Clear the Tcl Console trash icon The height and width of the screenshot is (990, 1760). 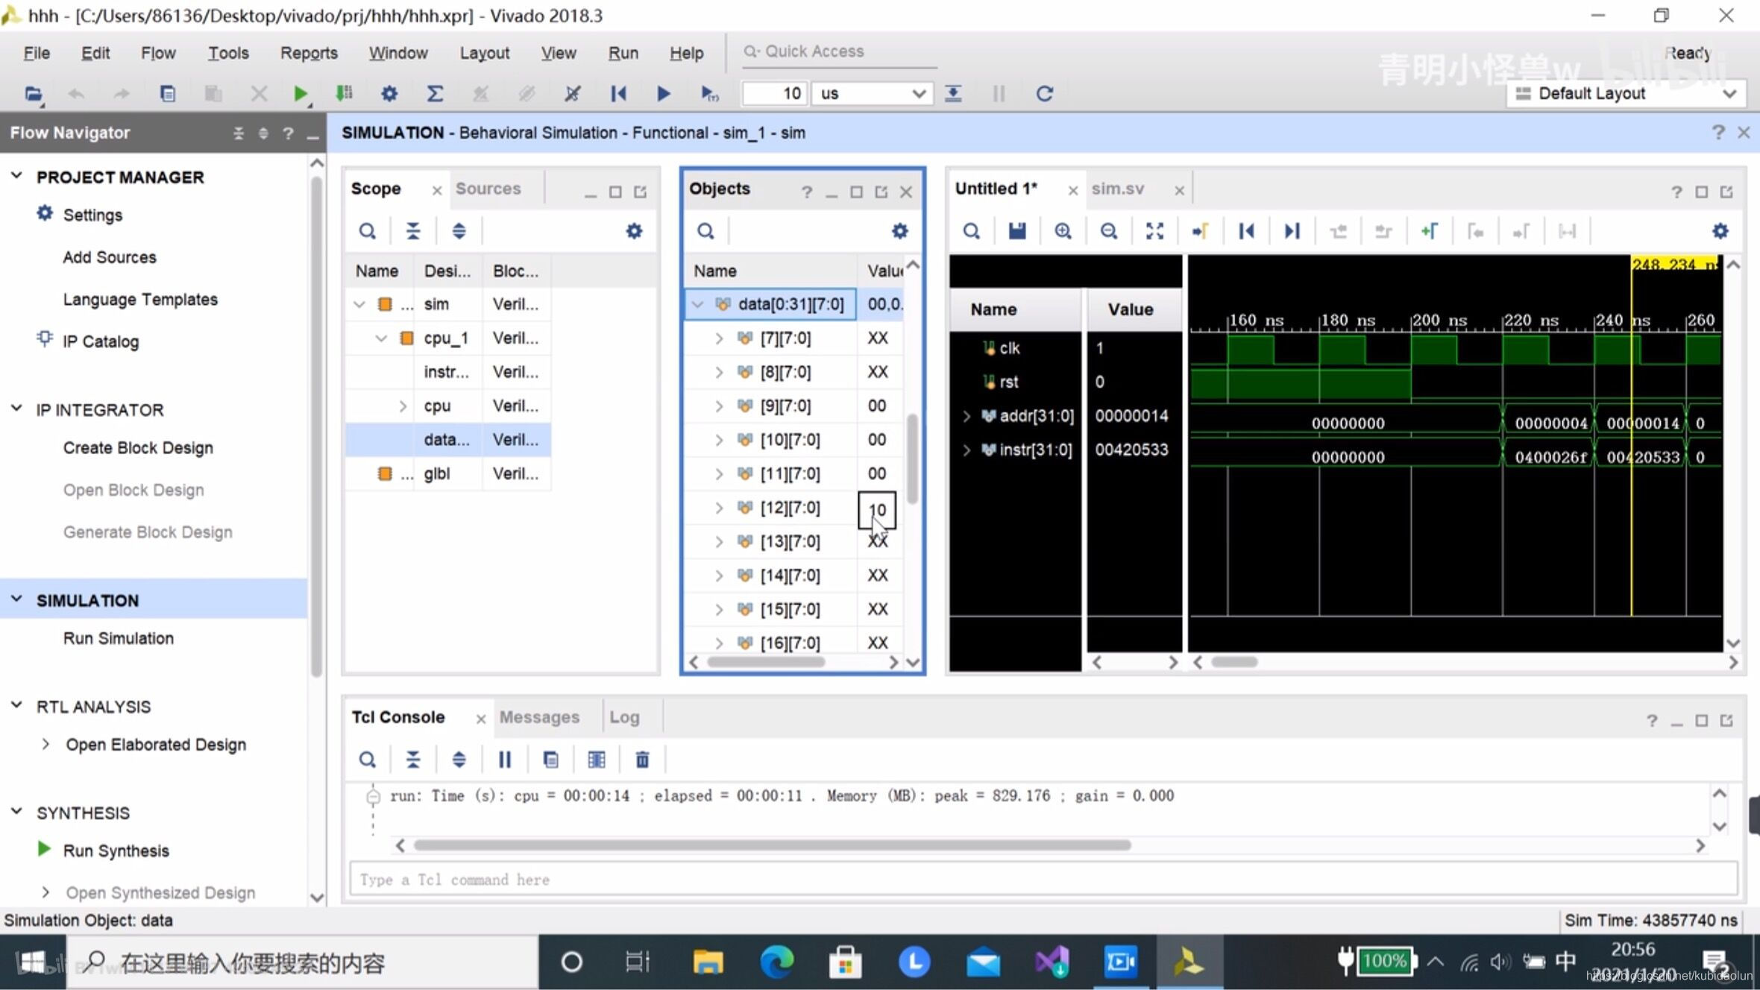click(642, 760)
